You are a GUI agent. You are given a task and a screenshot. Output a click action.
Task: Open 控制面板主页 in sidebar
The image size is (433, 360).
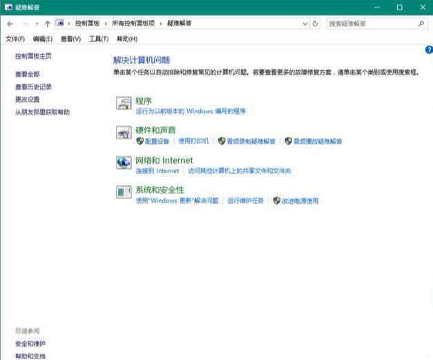33,57
